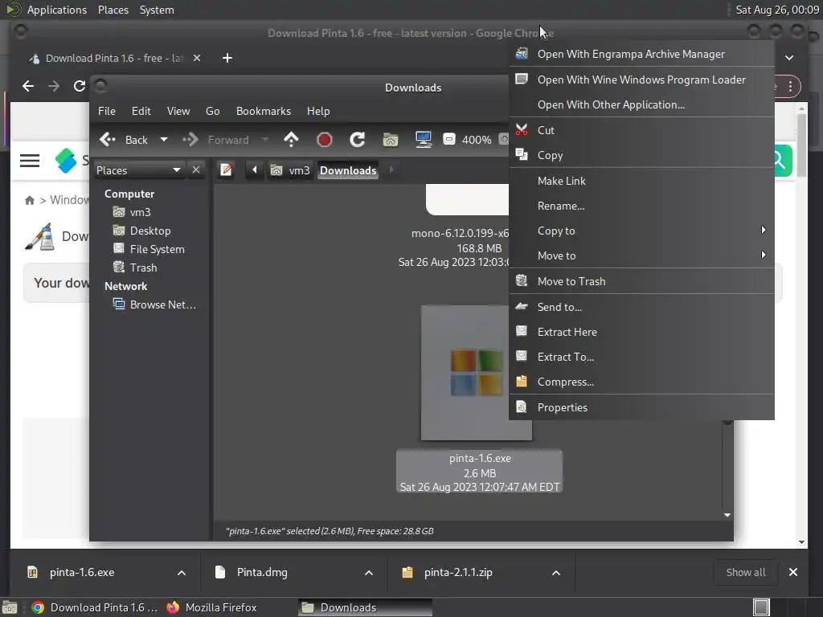823x617 pixels.
Task: Click the file pane scroll down arrow
Action: tap(727, 515)
